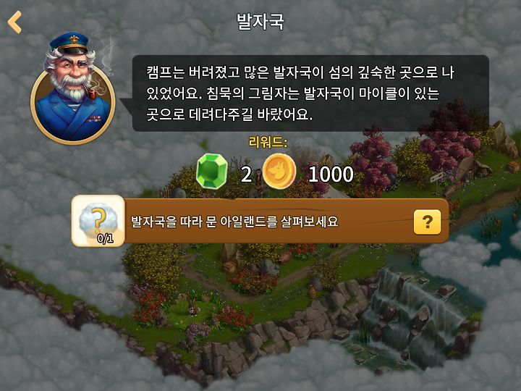This screenshot has height=391, width=521.
Task: Tap the captain's dialogue speech bubble
Action: [310, 93]
